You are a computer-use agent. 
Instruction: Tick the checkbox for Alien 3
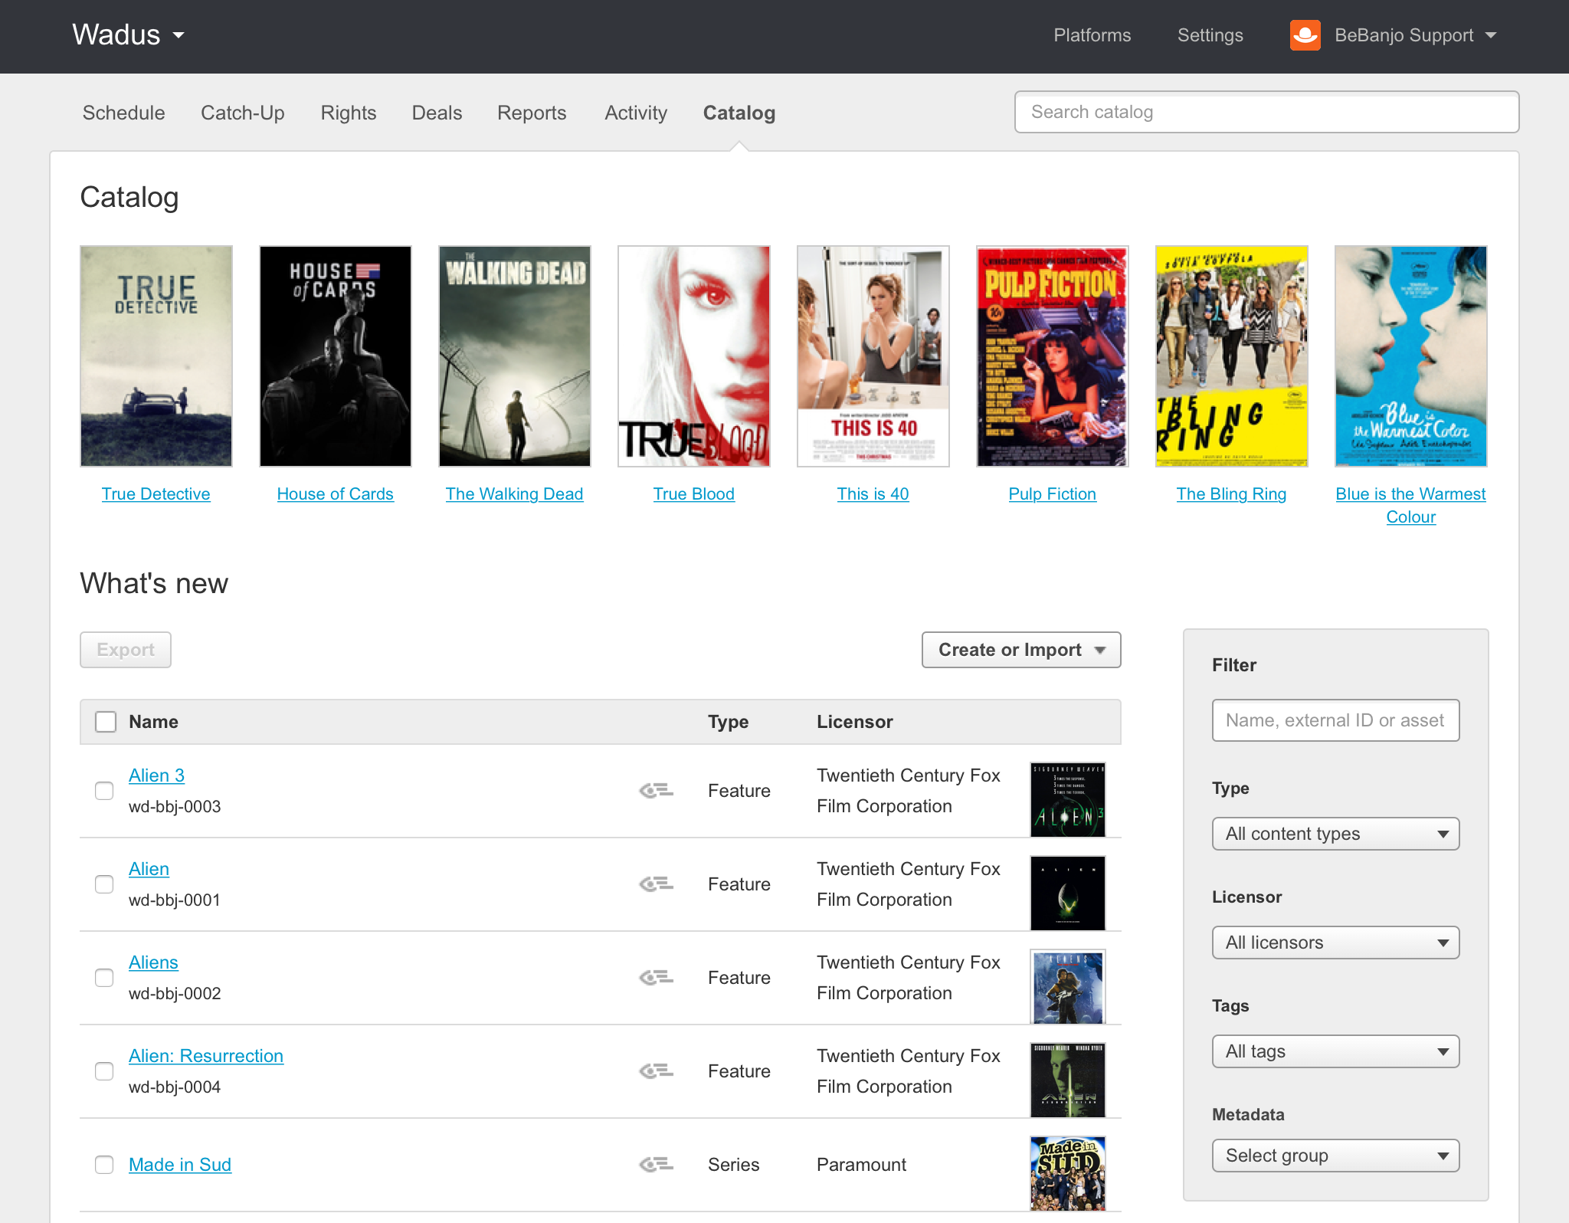click(x=104, y=790)
